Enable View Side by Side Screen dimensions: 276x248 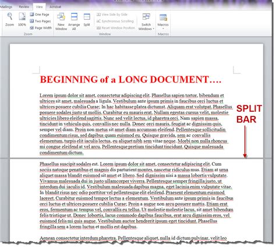[x=112, y=15]
